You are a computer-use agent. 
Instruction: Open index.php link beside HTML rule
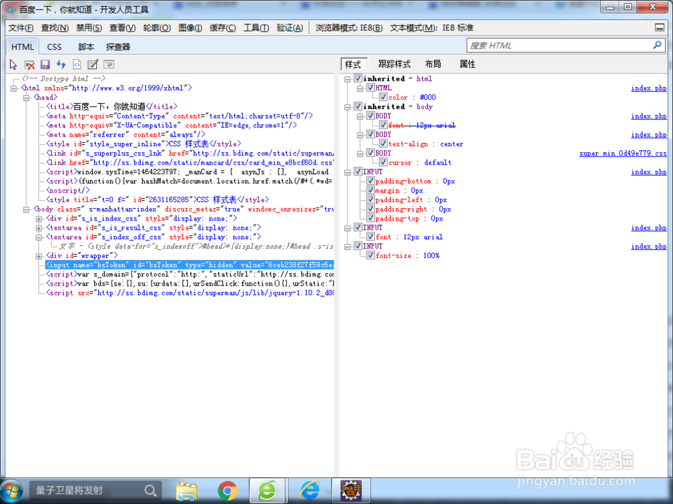(649, 88)
